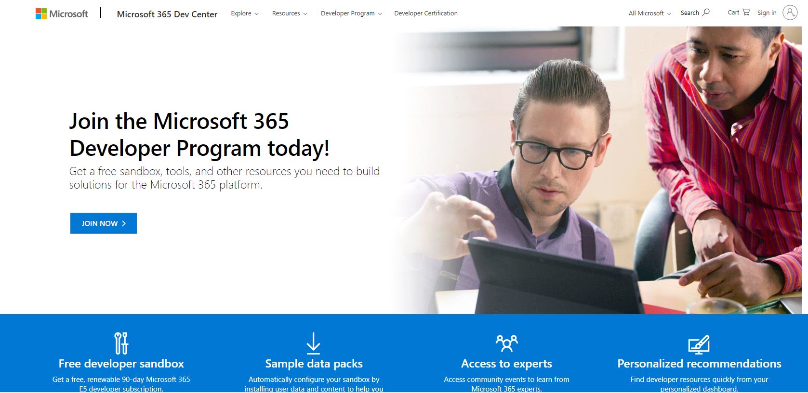Click the Personalized recommendations heading
This screenshot has width=808, height=393.
(699, 364)
